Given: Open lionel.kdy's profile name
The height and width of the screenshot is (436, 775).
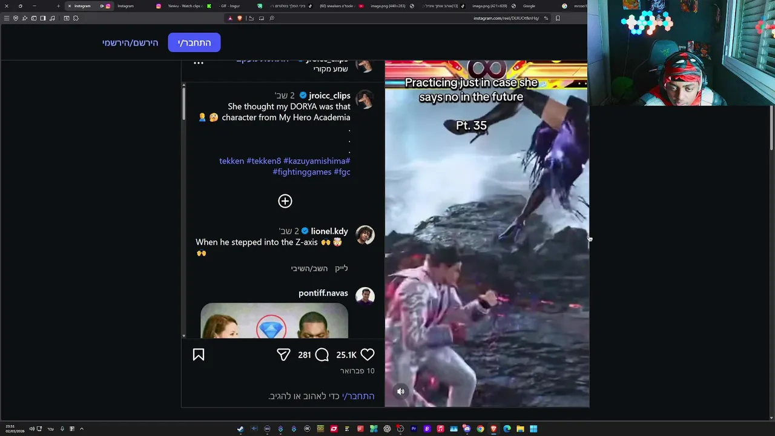Looking at the screenshot, I should coord(329,231).
